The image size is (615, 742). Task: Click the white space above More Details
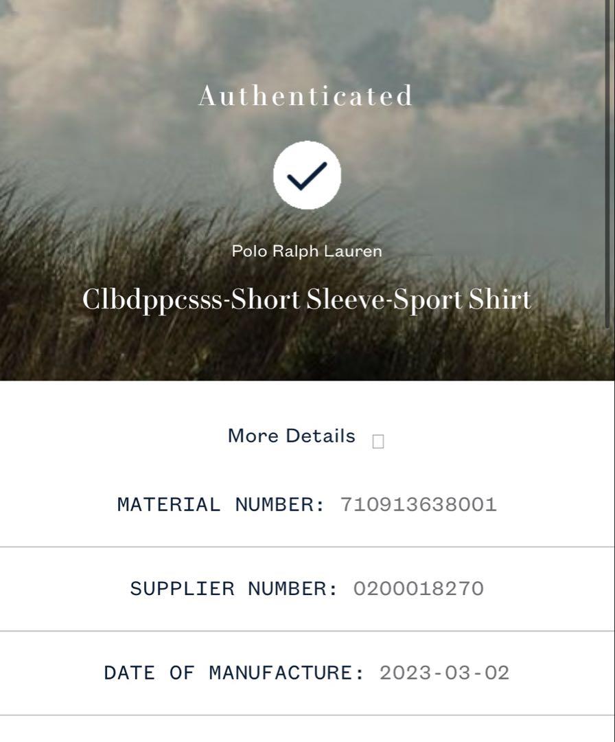click(307, 402)
